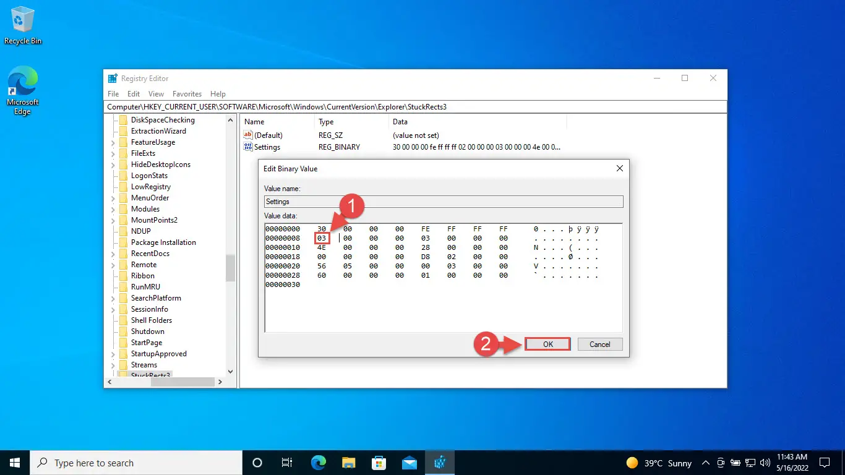
Task: Click the tree vertical scrollbar thumb
Action: [x=230, y=268]
